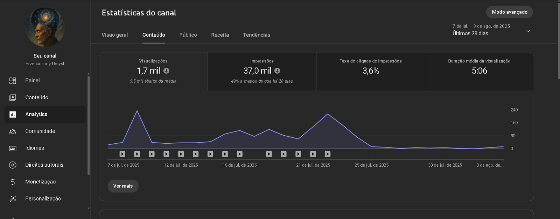This screenshot has height=219, width=560.
Task: Click the 25 de jul. de 2025 axis label
Action: pyautogui.click(x=372, y=165)
